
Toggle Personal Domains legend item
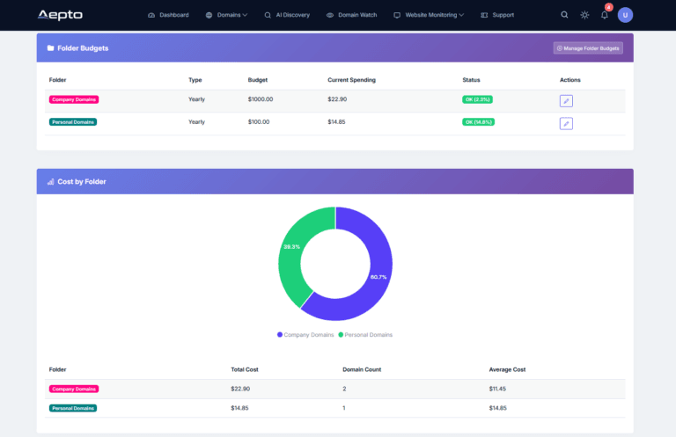[365, 335]
